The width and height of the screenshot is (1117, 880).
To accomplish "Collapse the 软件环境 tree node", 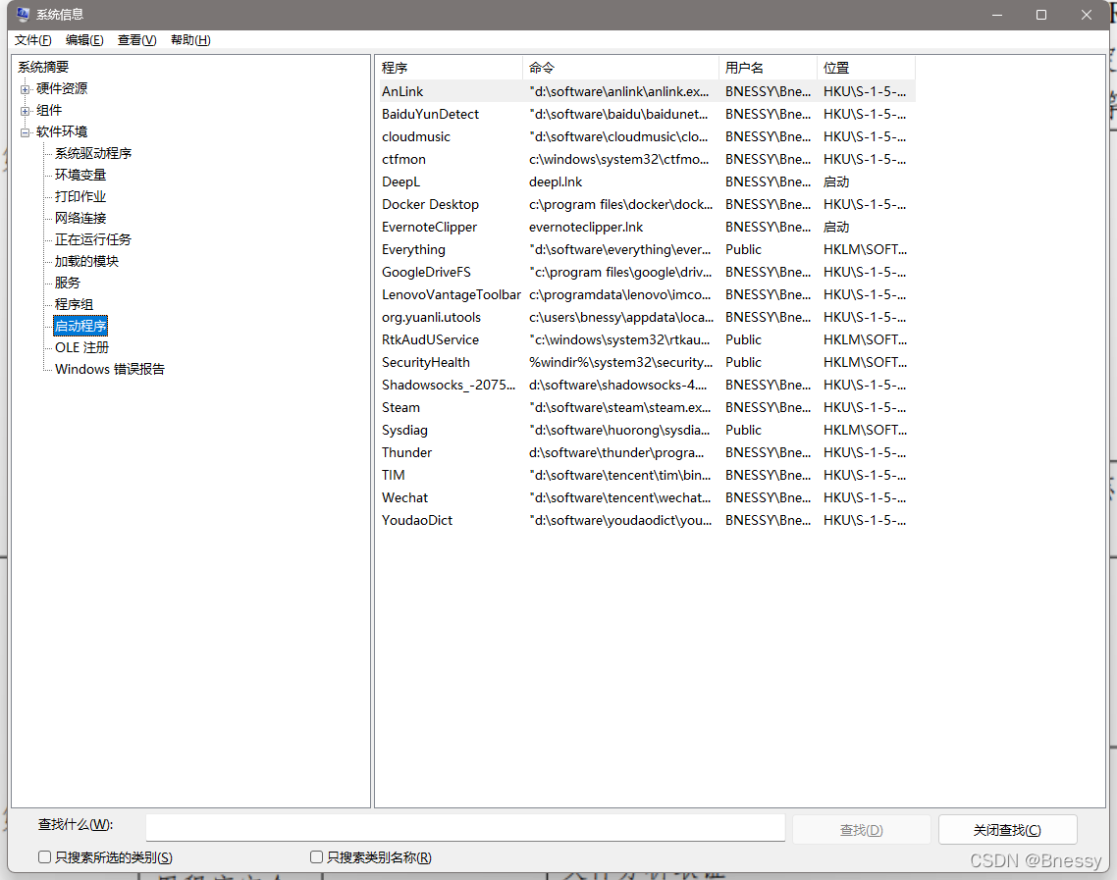I will [25, 132].
